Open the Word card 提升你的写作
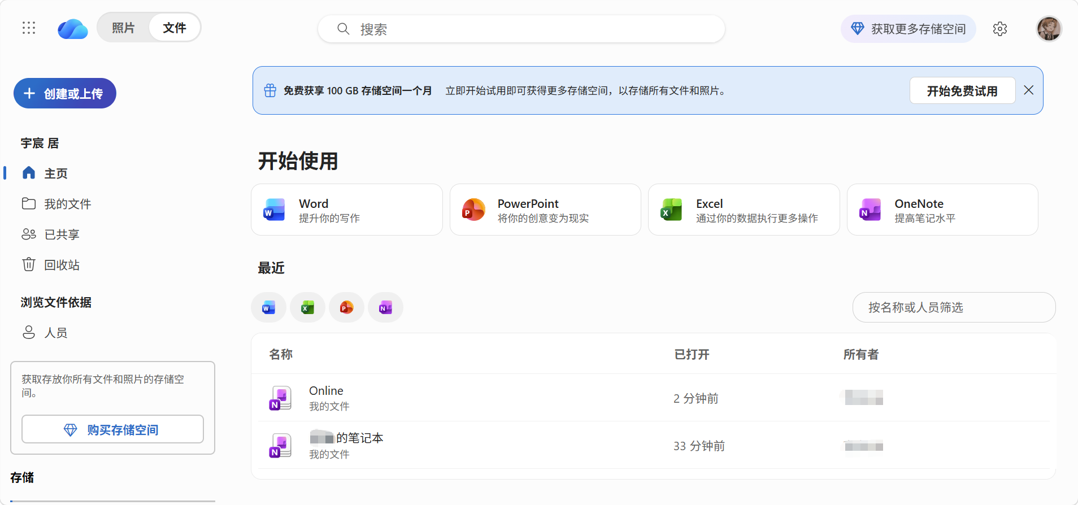Image resolution: width=1078 pixels, height=505 pixels. pyautogui.click(x=347, y=210)
